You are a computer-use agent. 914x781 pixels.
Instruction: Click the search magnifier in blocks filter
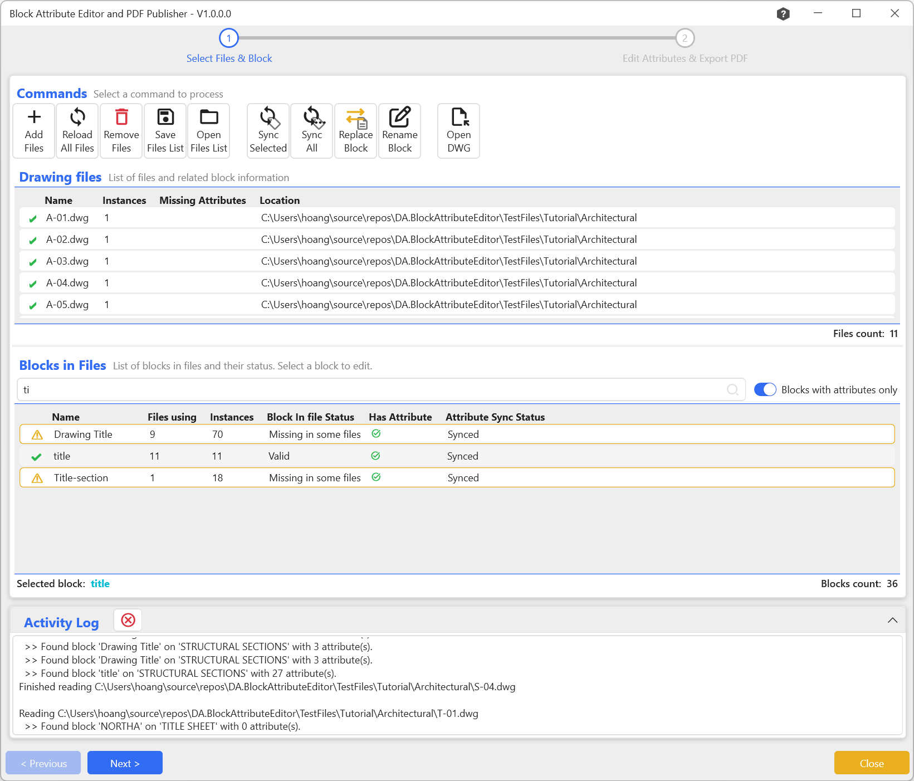[733, 390]
